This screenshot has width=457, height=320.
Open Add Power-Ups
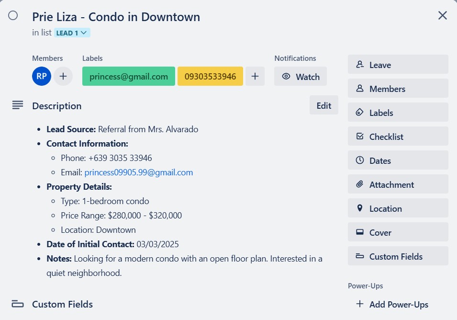(x=393, y=304)
